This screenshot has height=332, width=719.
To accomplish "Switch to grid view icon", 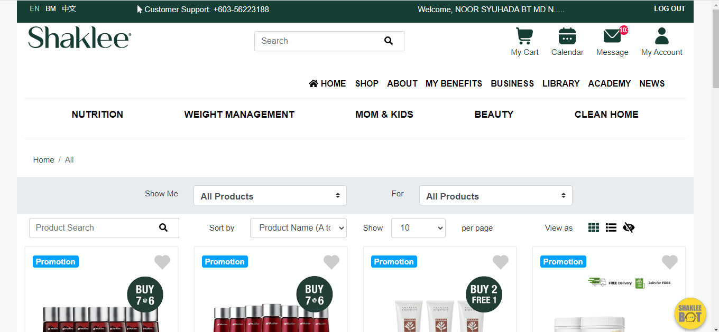I will [594, 227].
